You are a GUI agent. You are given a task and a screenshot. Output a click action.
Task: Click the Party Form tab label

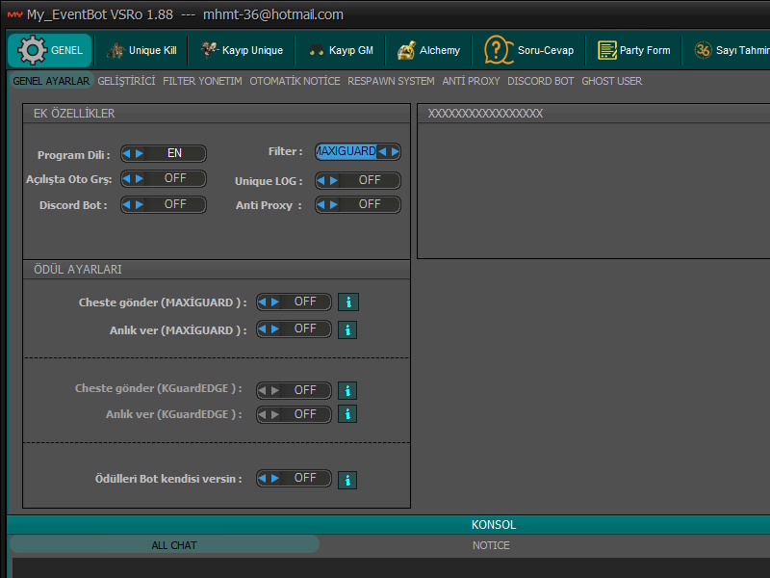pos(645,50)
